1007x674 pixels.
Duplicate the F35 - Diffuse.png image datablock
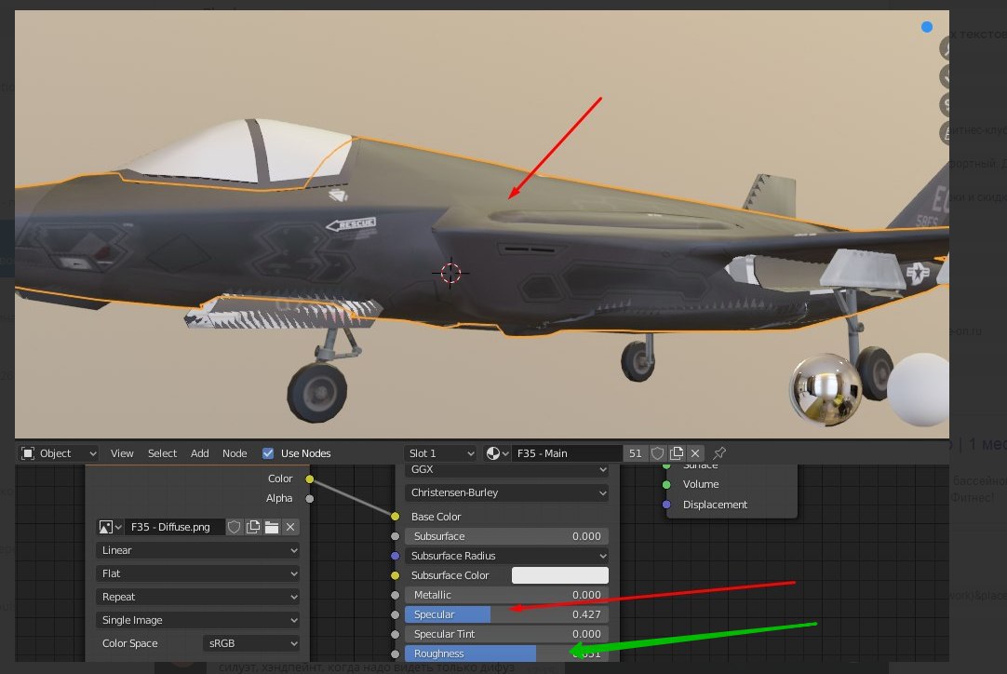click(x=253, y=528)
